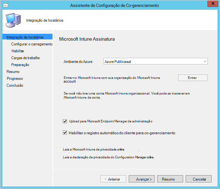Click the Entrar sign-in button

click(x=192, y=78)
